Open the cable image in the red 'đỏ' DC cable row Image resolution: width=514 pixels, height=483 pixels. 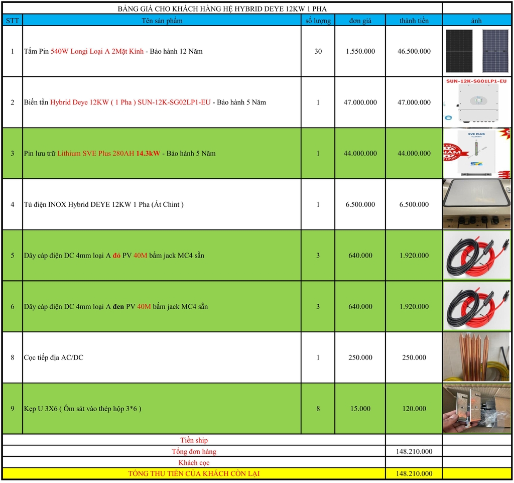(476, 255)
